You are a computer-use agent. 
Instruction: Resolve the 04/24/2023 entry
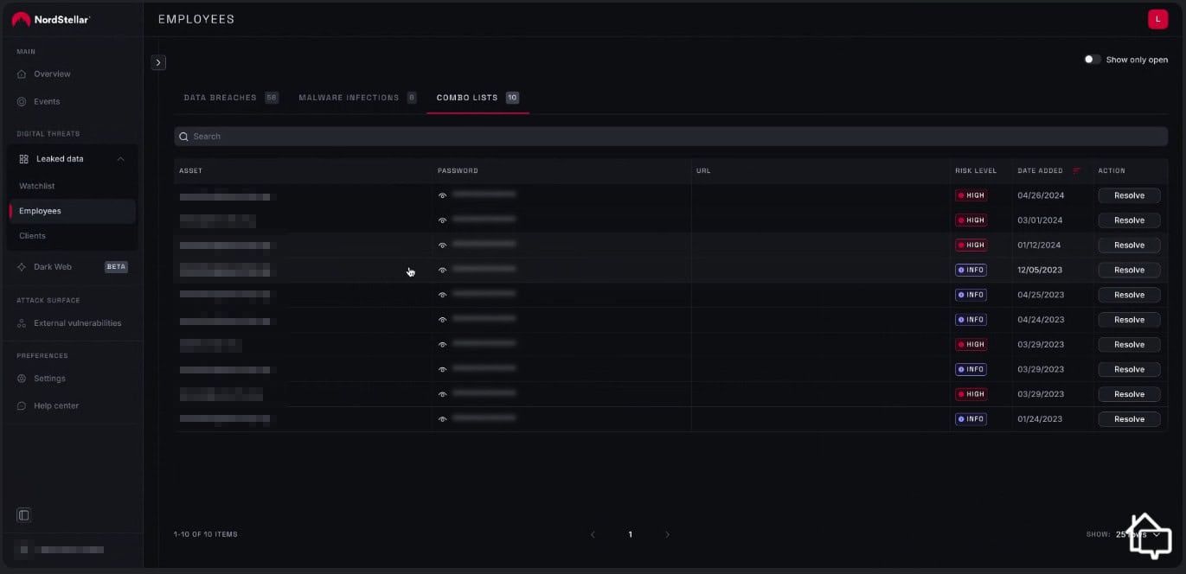click(1129, 320)
